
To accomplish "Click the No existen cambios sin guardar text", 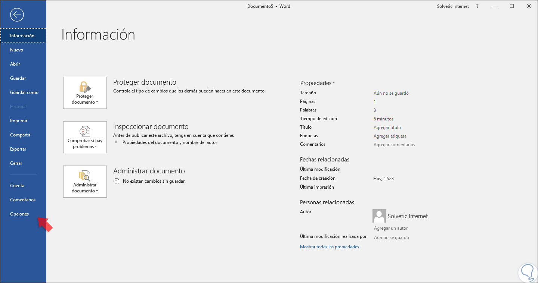I will click(154, 181).
